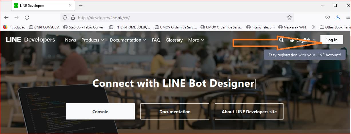This screenshot has width=351, height=134.
Task: Go to the Glossary page
Action: pos(174,40)
